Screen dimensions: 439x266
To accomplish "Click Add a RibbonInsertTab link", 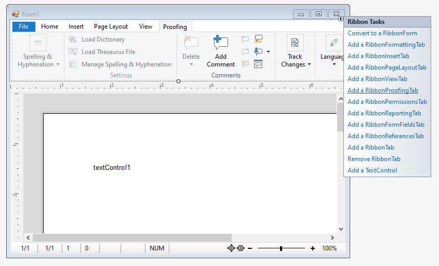I will click(379, 56).
